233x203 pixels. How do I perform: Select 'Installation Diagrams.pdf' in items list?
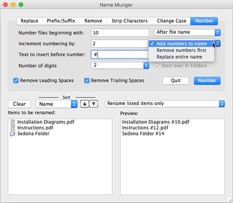[46, 122]
